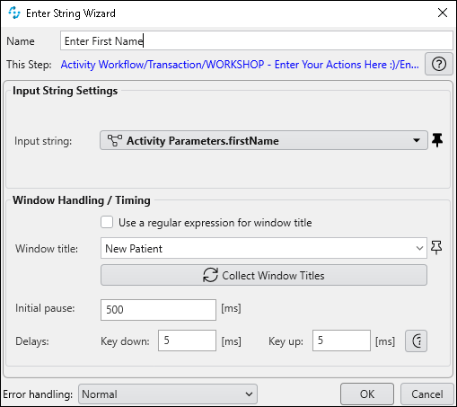Pin the Window title value

click(436, 248)
